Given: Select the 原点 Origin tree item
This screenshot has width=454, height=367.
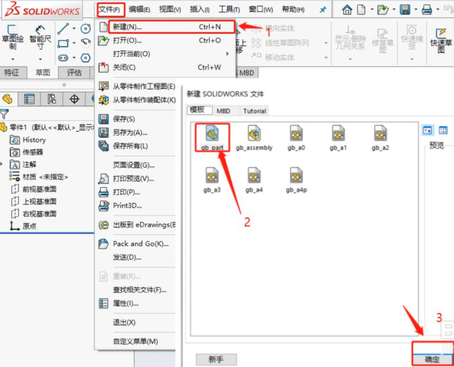Looking at the screenshot, I should tap(23, 226).
